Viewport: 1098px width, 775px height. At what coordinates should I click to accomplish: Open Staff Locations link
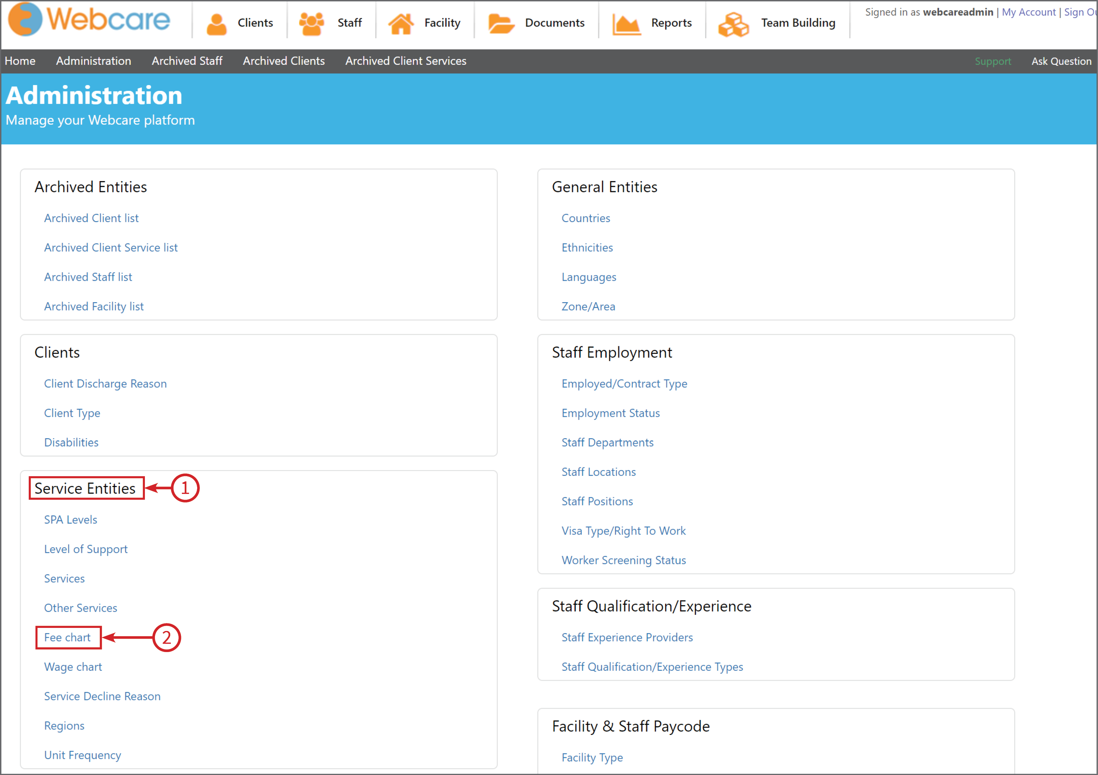pyautogui.click(x=599, y=472)
